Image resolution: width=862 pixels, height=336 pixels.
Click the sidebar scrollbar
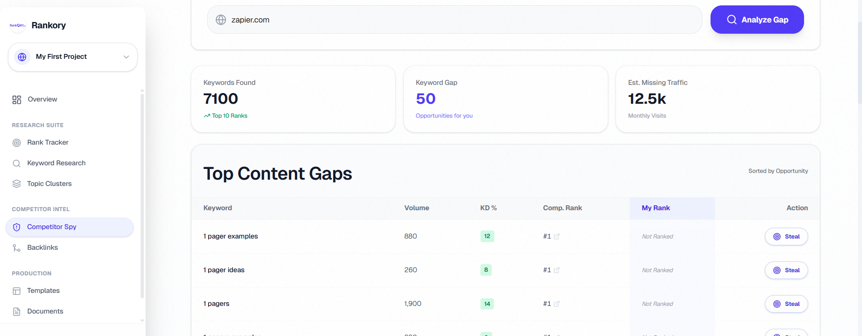click(142, 195)
